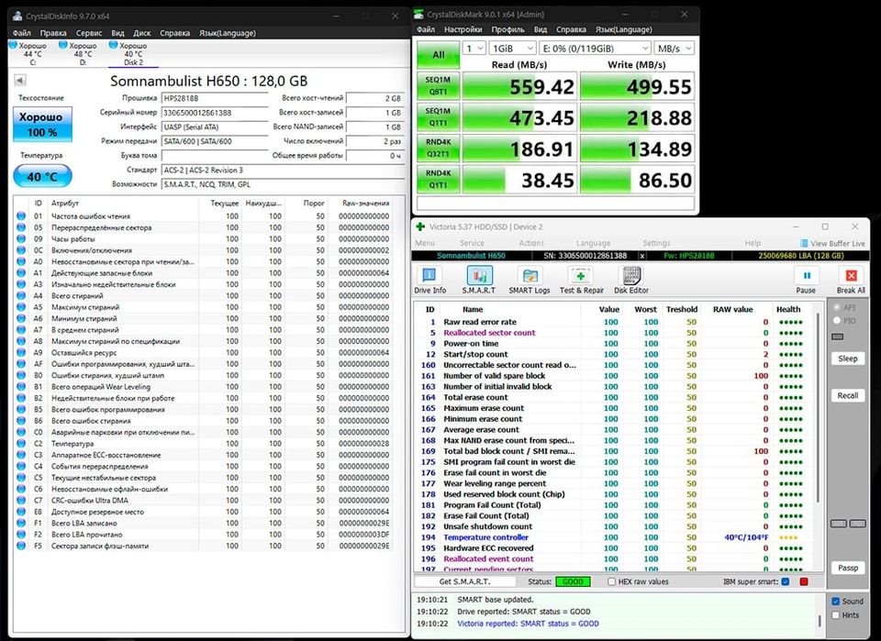
Task: Select the Disk 2 tab in CrystalDiskInfo
Action: coord(133,53)
